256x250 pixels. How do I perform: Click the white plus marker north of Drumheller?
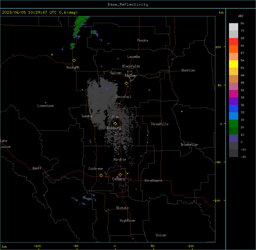(182, 111)
